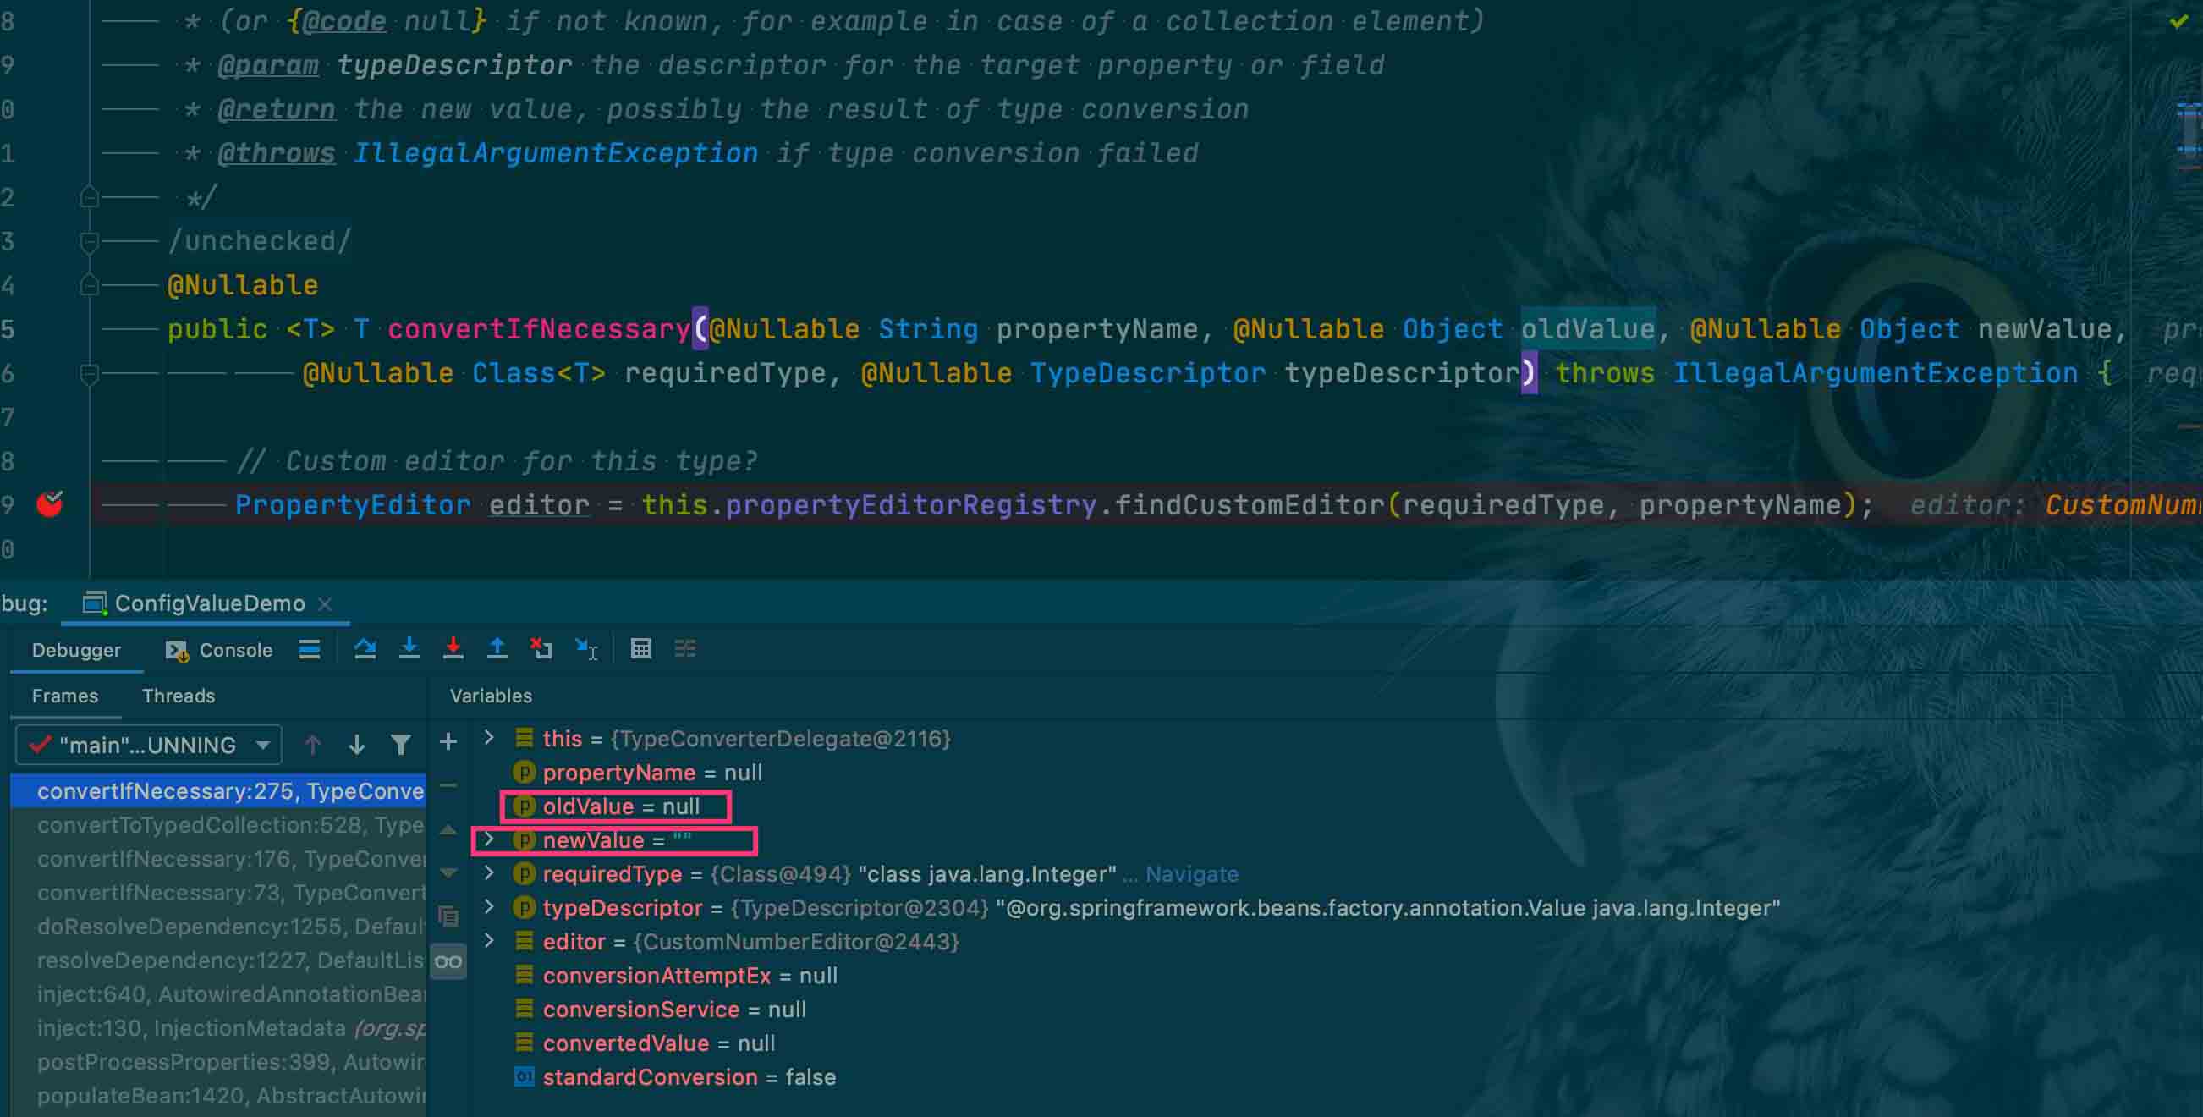This screenshot has height=1117, width=2203.
Task: Select the convertToTypedCollection:528 stack frame
Action: (x=229, y=824)
